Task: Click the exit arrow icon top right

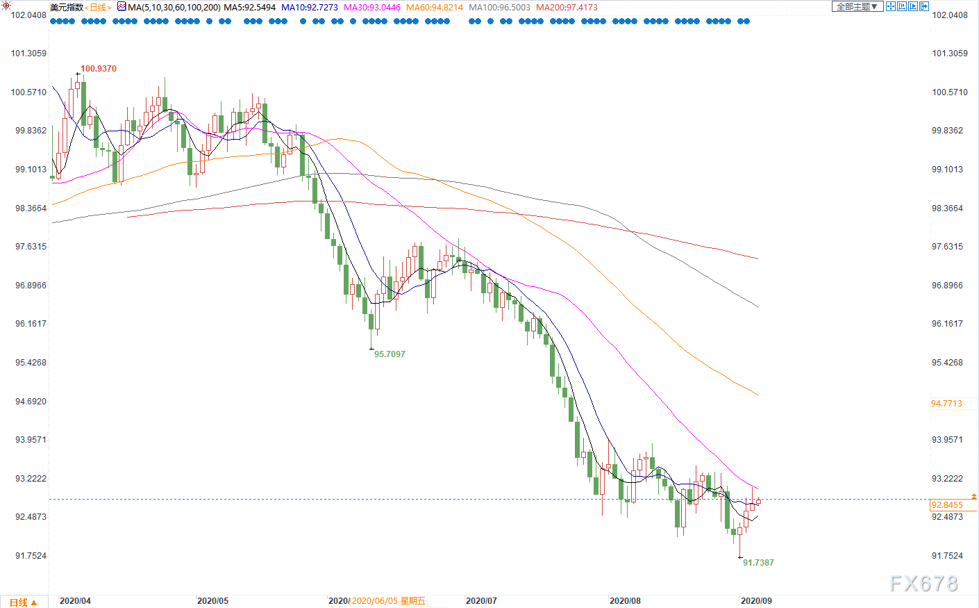Action: click(x=923, y=6)
